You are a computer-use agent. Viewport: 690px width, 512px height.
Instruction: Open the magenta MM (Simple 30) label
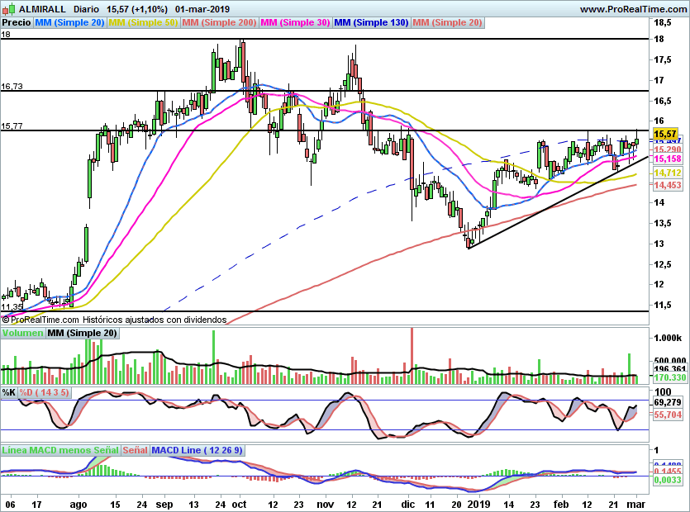[x=295, y=22]
